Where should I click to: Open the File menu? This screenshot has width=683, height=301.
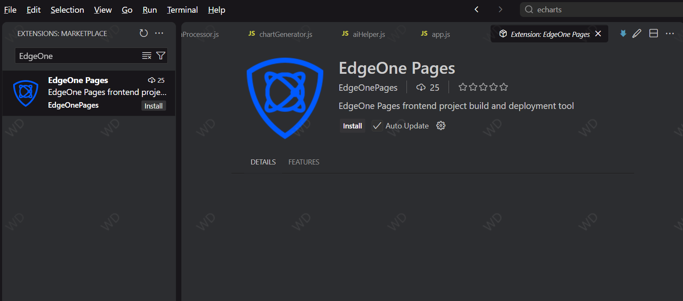[10, 10]
